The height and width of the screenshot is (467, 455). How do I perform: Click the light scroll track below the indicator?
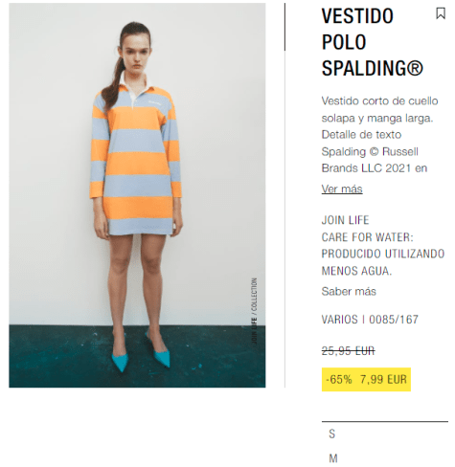coord(284,219)
